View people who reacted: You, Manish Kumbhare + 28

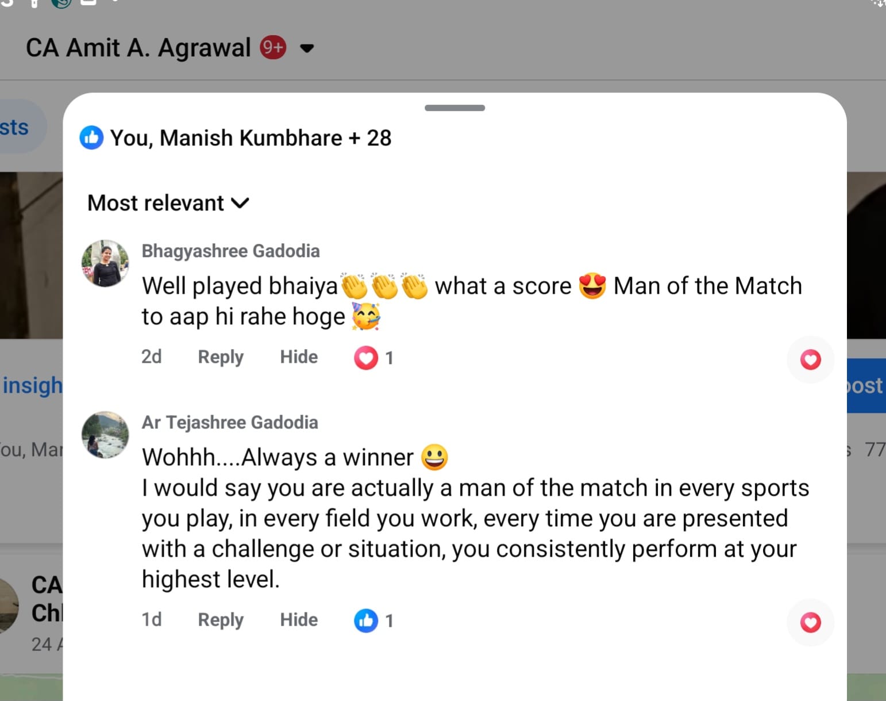point(251,138)
